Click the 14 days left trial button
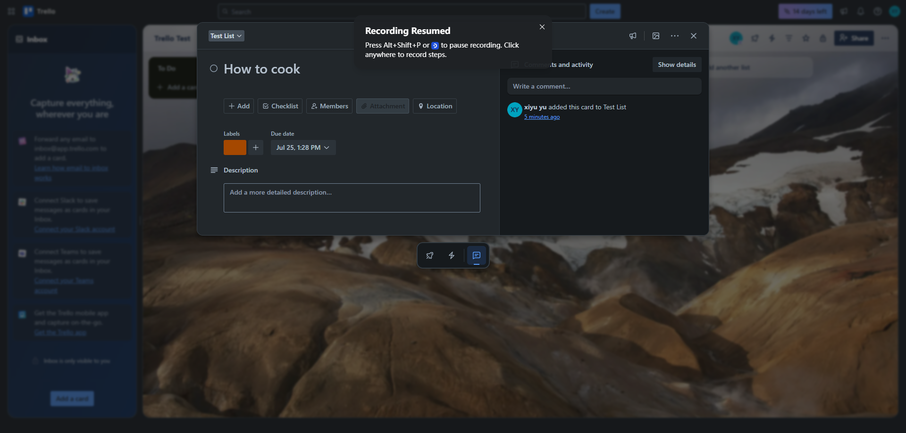Image resolution: width=906 pixels, height=433 pixels. pyautogui.click(x=805, y=11)
